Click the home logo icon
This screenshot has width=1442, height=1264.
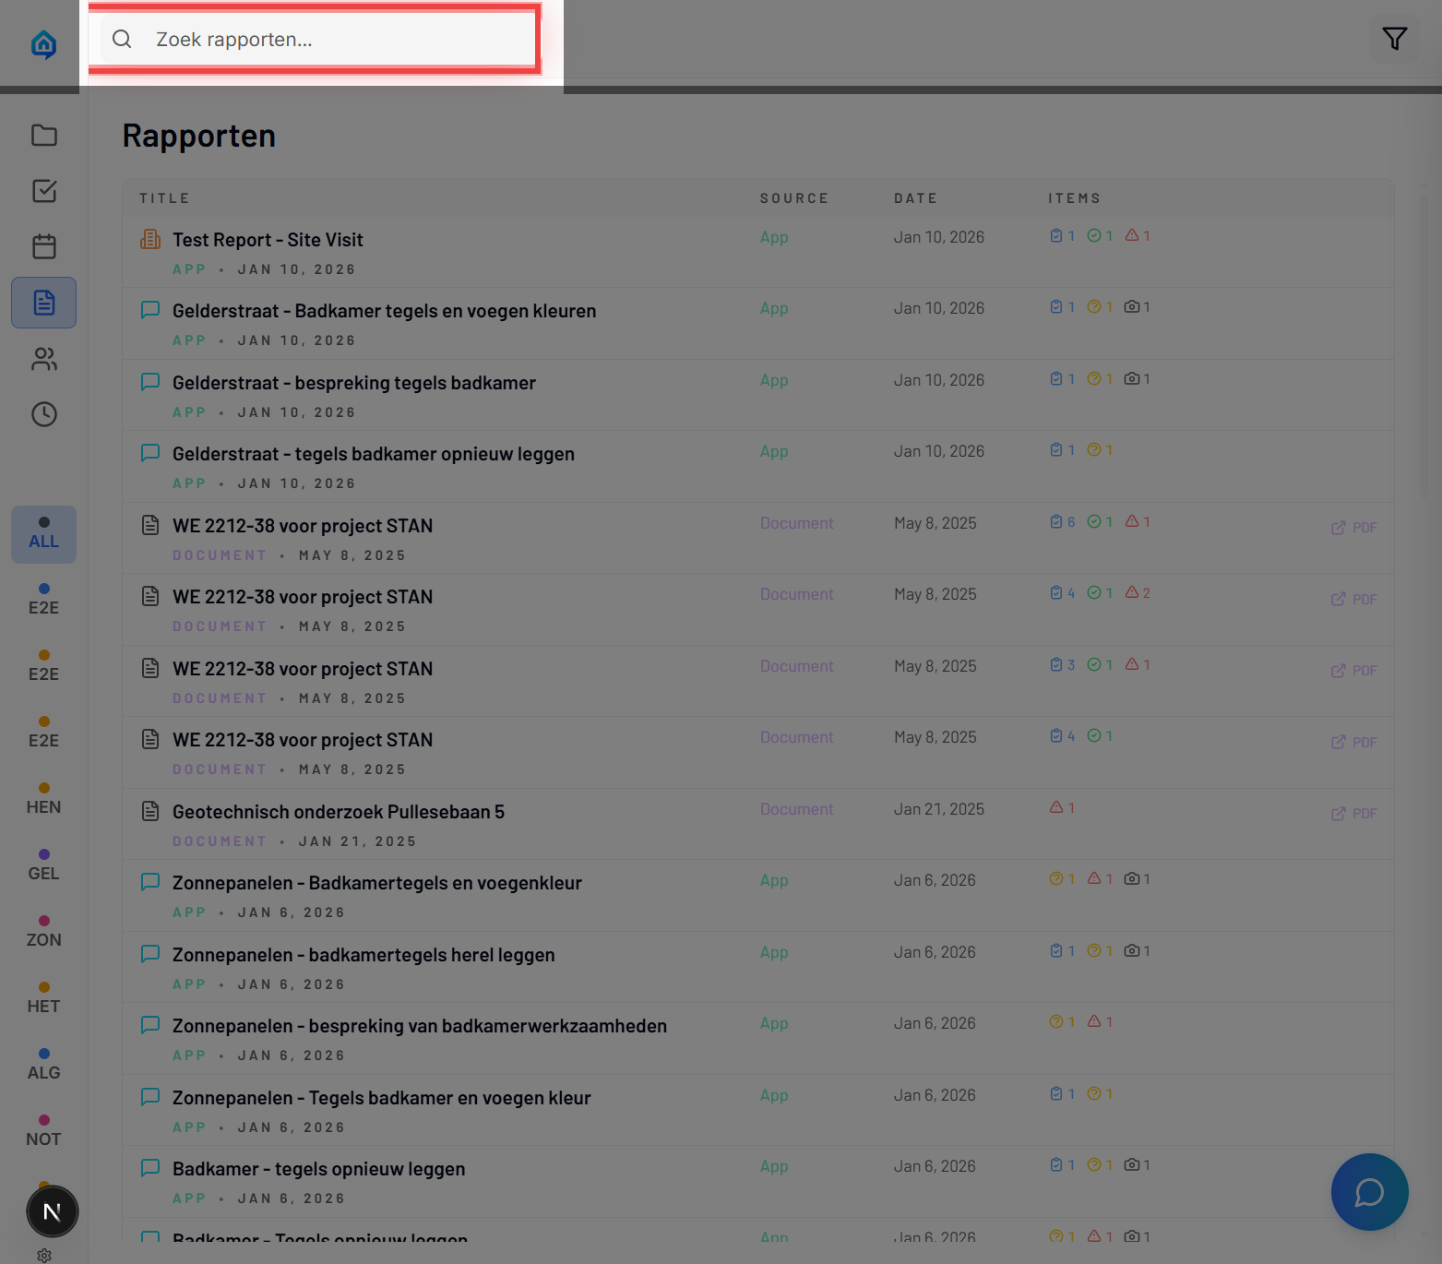point(43,43)
